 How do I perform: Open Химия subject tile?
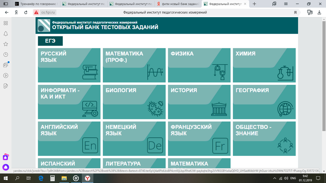point(264,65)
